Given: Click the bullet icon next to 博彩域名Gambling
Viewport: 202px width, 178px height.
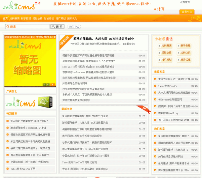Looking at the screenshot, I should pyautogui.click(x=155, y=113).
